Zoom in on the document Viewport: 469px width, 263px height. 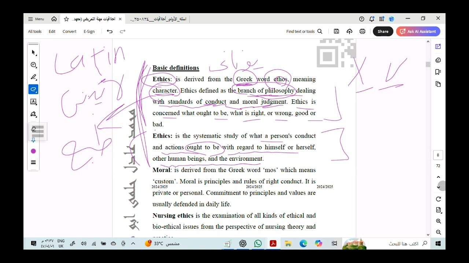pos(438,221)
